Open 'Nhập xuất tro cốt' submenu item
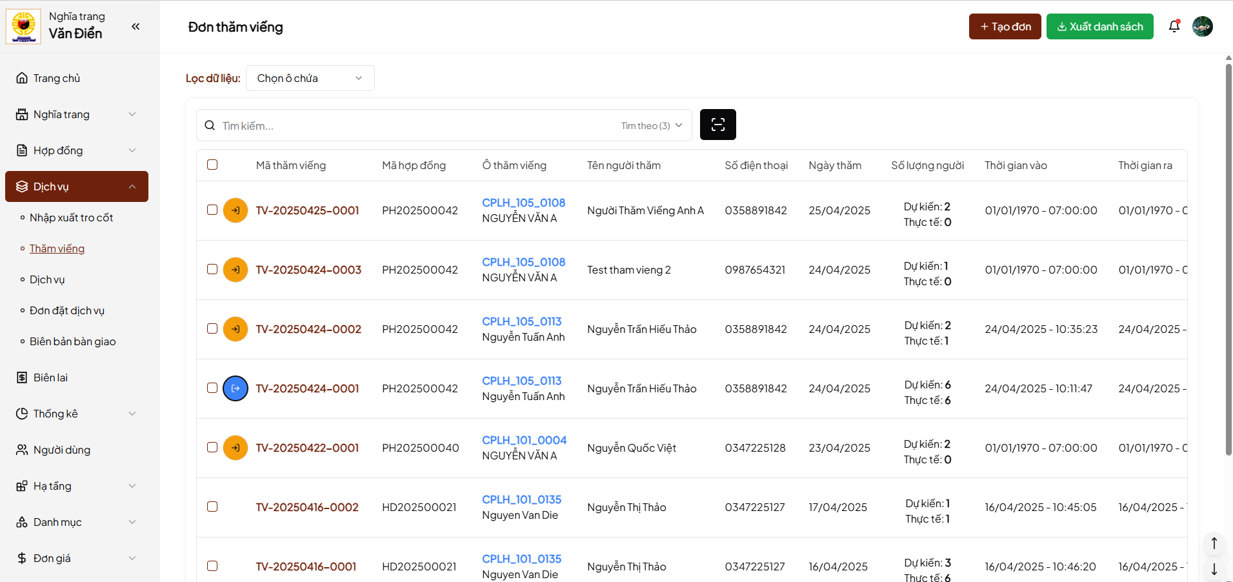1233x582 pixels. tap(71, 217)
